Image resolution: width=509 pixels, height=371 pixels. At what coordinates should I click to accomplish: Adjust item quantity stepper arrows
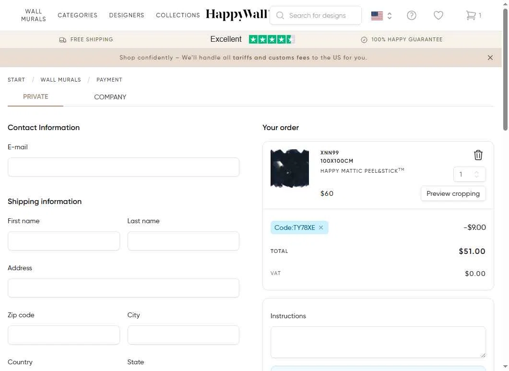point(476,174)
